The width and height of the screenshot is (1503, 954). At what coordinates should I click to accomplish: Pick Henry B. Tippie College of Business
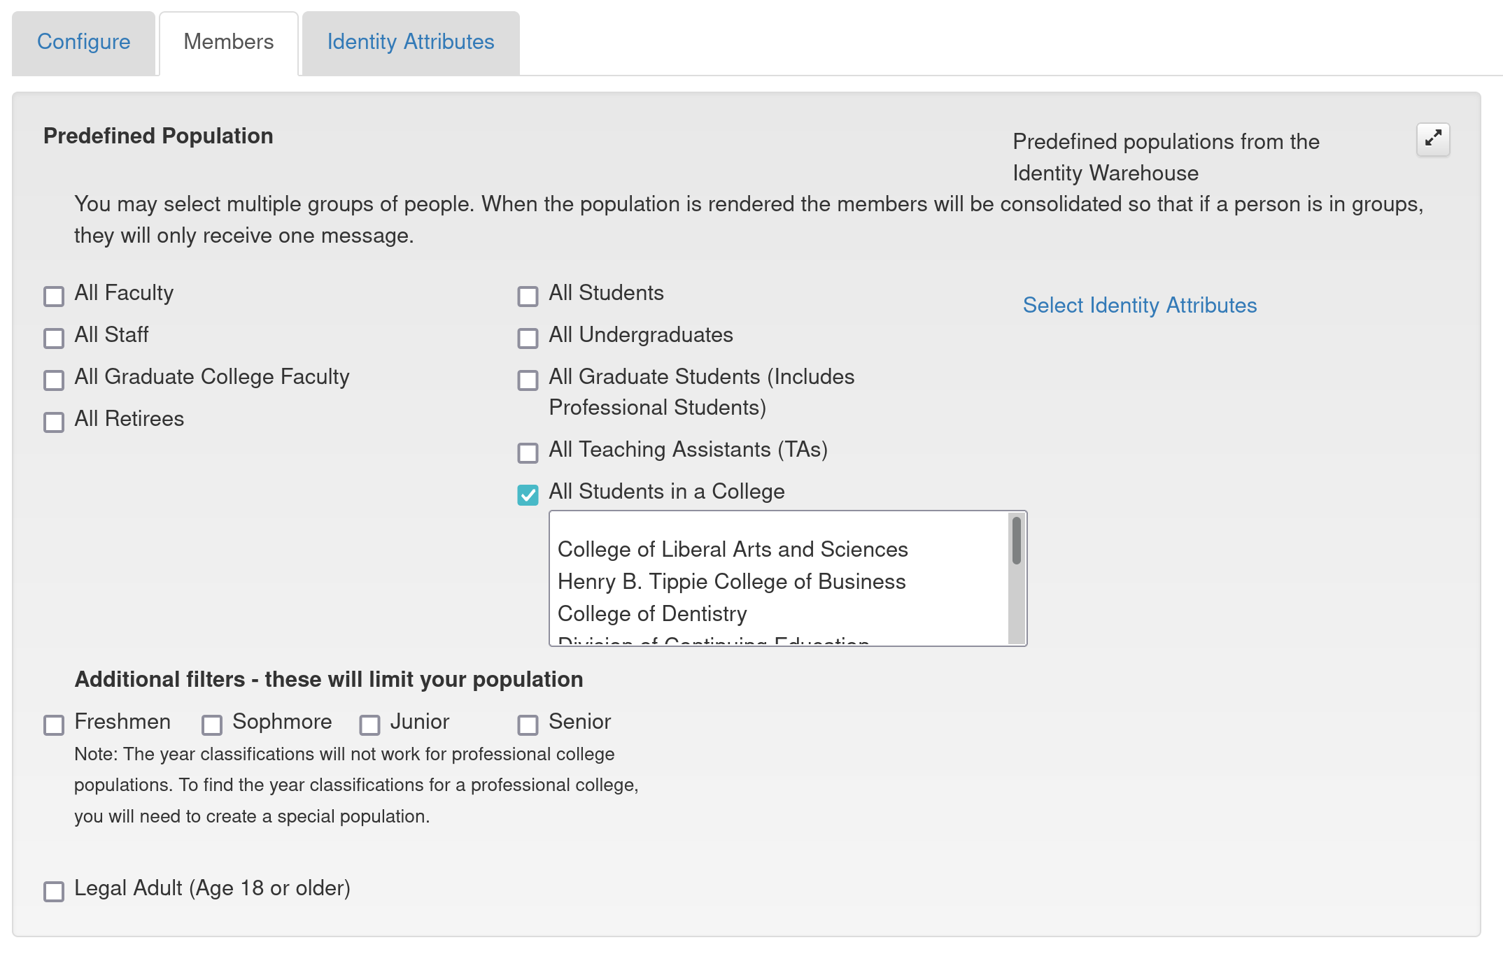(731, 581)
